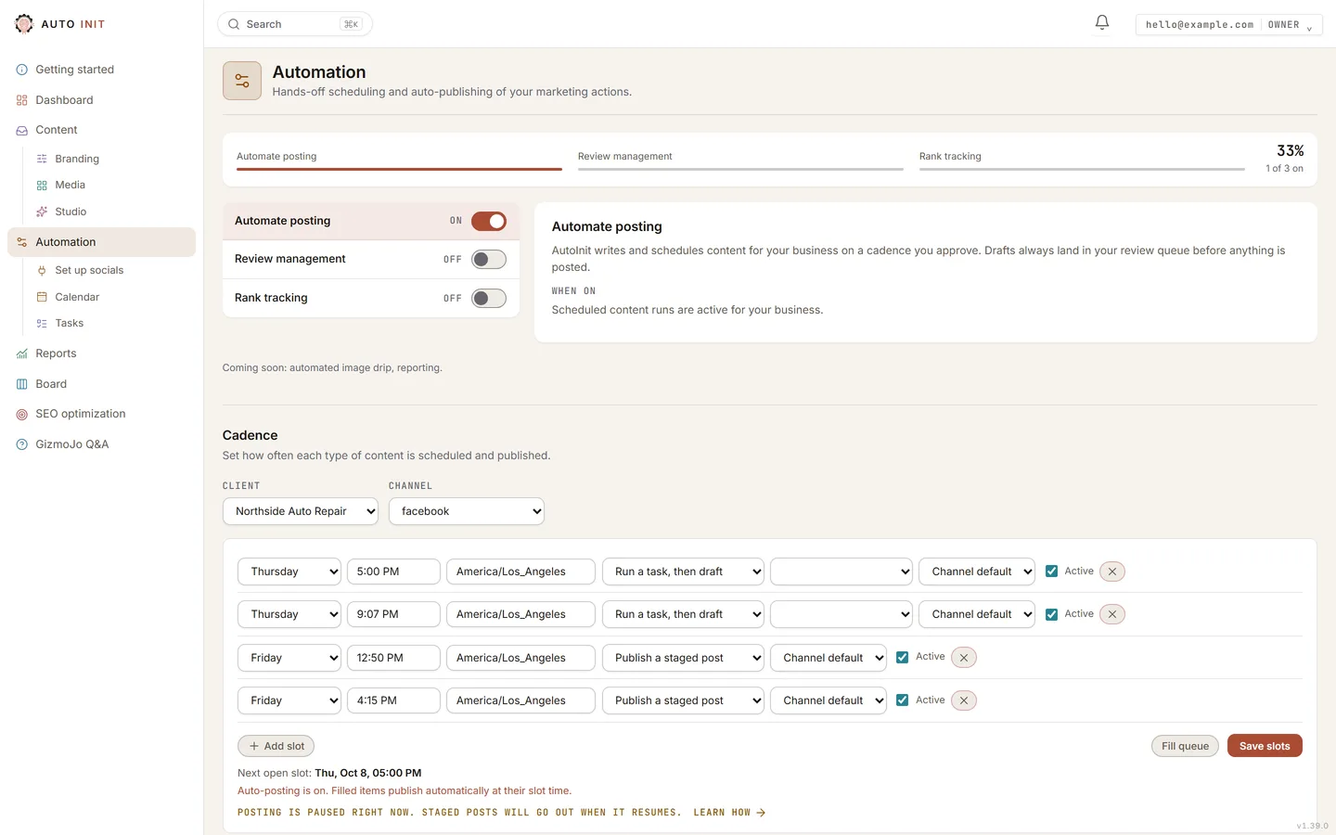Open Channel default dropdown in Friday 12:50 PM row

829,658
